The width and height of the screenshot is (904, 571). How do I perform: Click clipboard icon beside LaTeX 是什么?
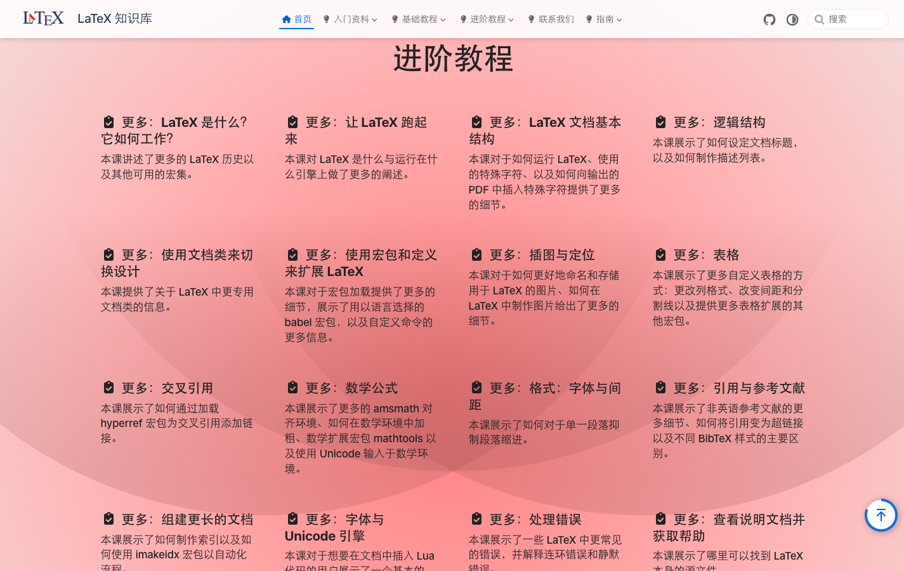tap(108, 122)
